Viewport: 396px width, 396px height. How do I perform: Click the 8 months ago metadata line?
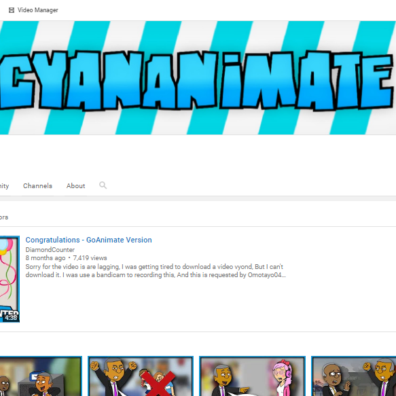(46, 258)
